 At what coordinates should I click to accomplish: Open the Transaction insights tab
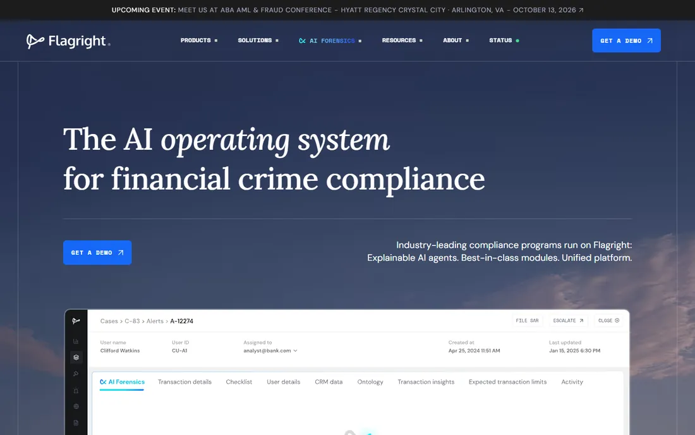click(426, 382)
